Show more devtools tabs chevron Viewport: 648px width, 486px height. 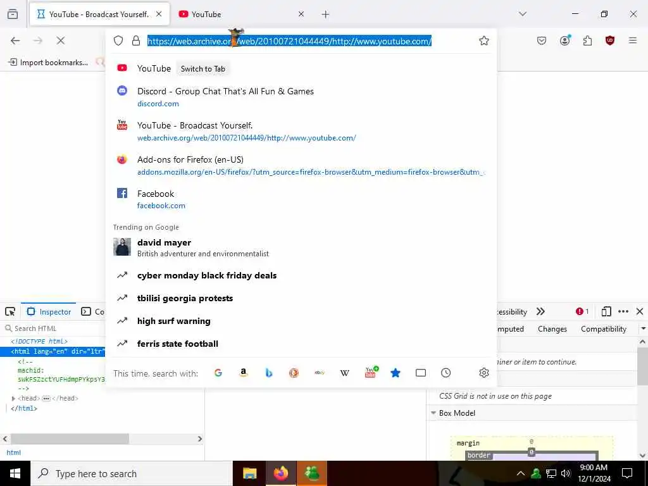[x=540, y=311]
